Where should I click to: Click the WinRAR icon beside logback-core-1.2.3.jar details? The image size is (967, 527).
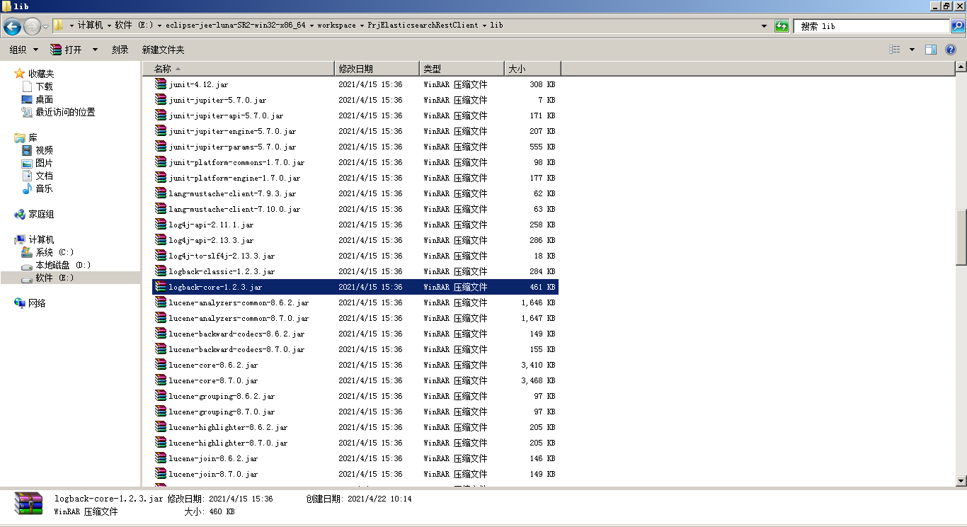pyautogui.click(x=30, y=504)
